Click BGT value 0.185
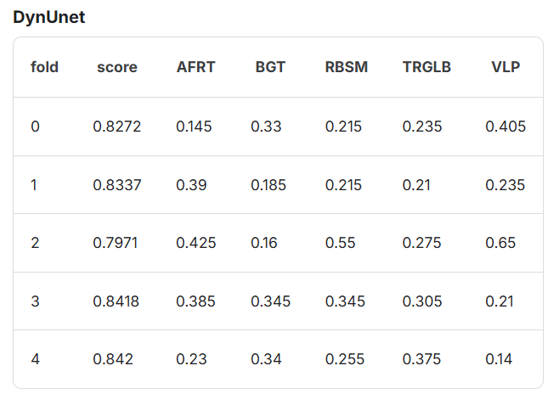Viewport: 548px width, 394px height. point(268,185)
